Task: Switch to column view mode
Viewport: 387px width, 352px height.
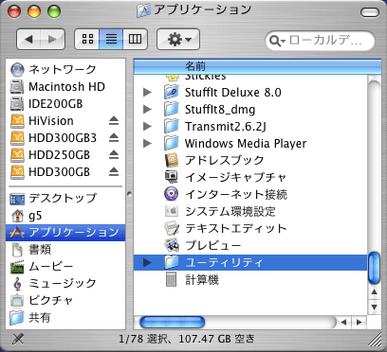Action: pos(135,40)
